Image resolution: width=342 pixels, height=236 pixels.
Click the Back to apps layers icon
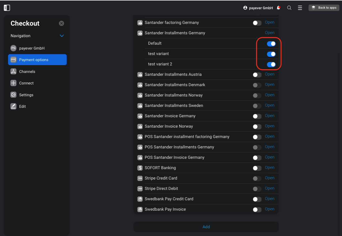pyautogui.click(x=313, y=7)
